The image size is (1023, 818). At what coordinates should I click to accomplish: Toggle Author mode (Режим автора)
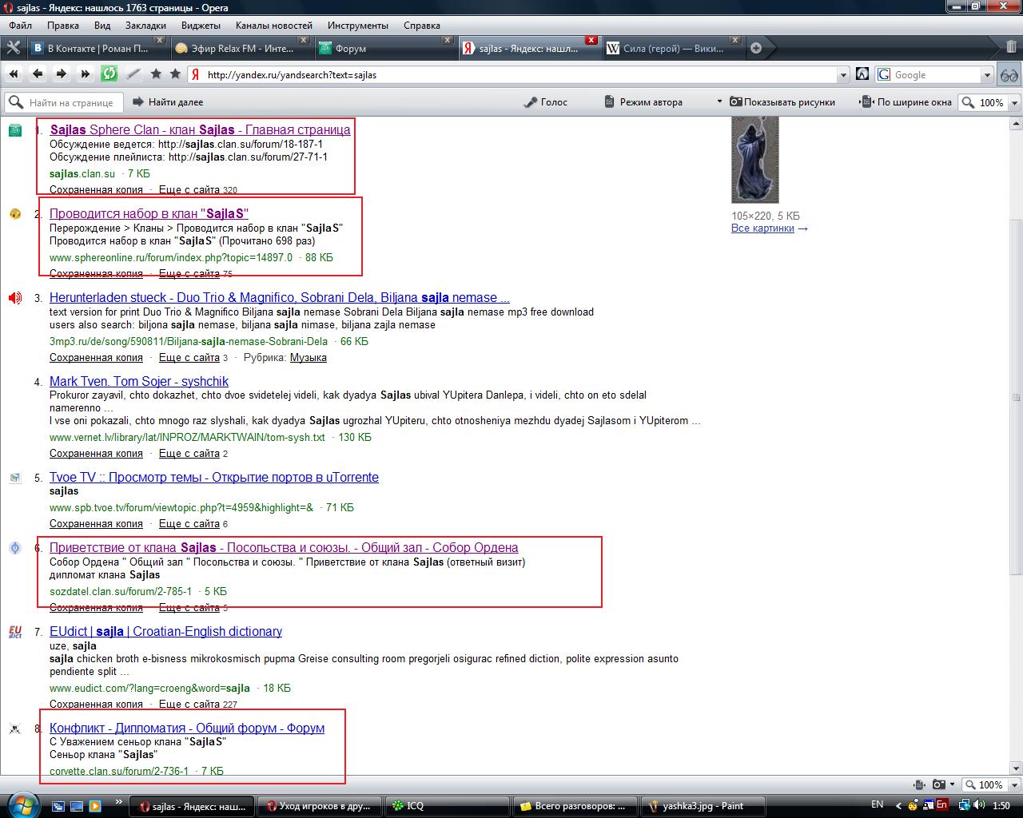click(x=643, y=102)
